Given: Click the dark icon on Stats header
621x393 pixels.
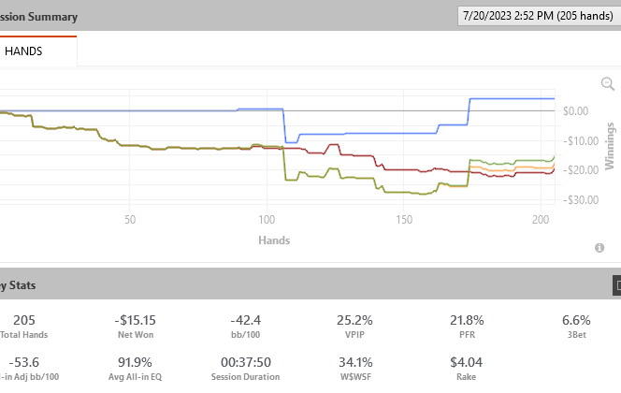Looking at the screenshot, I should point(615,284).
